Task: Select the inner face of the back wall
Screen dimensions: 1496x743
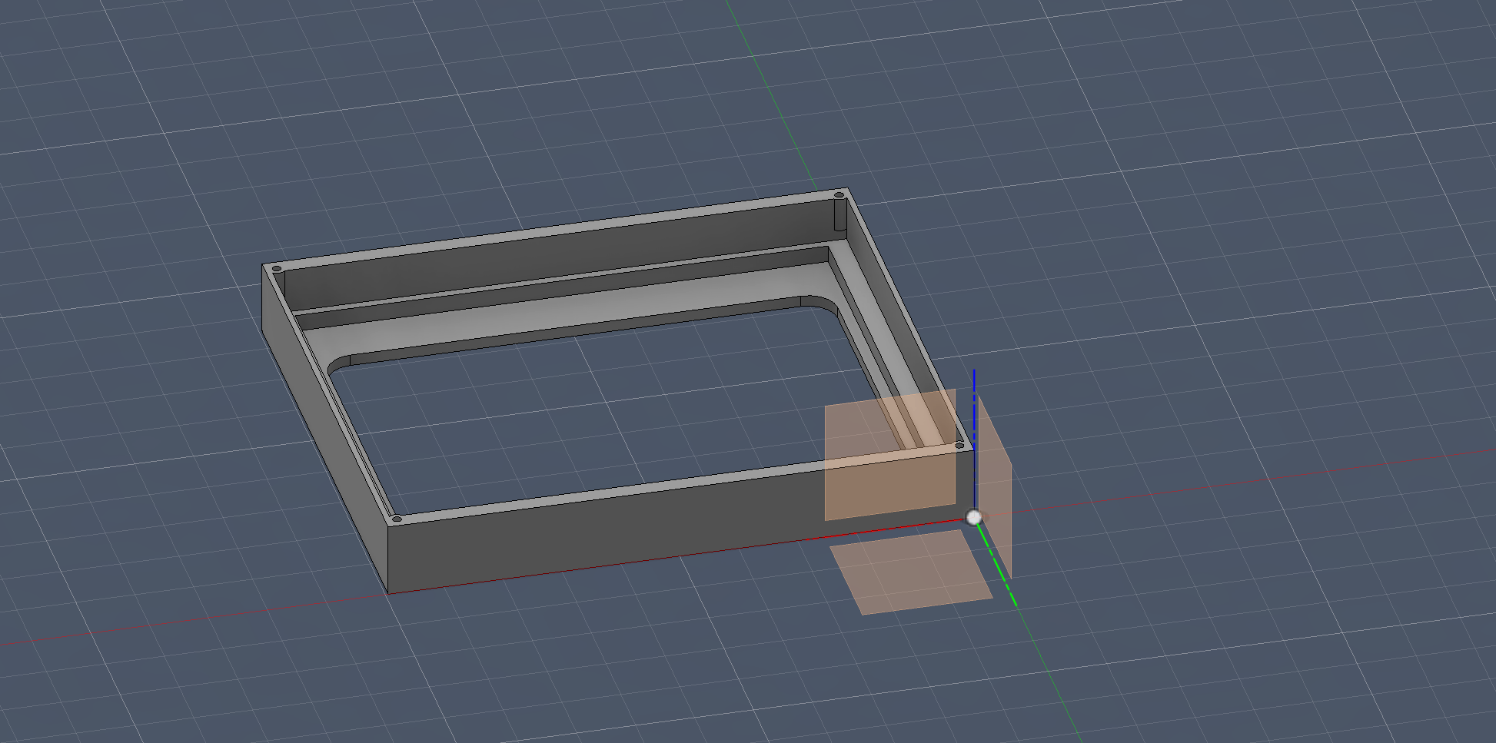Action: (554, 250)
